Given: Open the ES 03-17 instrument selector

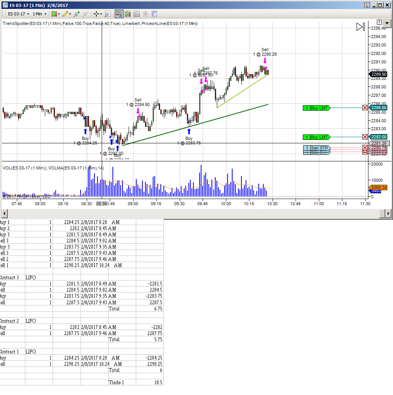Looking at the screenshot, I should click(x=19, y=14).
